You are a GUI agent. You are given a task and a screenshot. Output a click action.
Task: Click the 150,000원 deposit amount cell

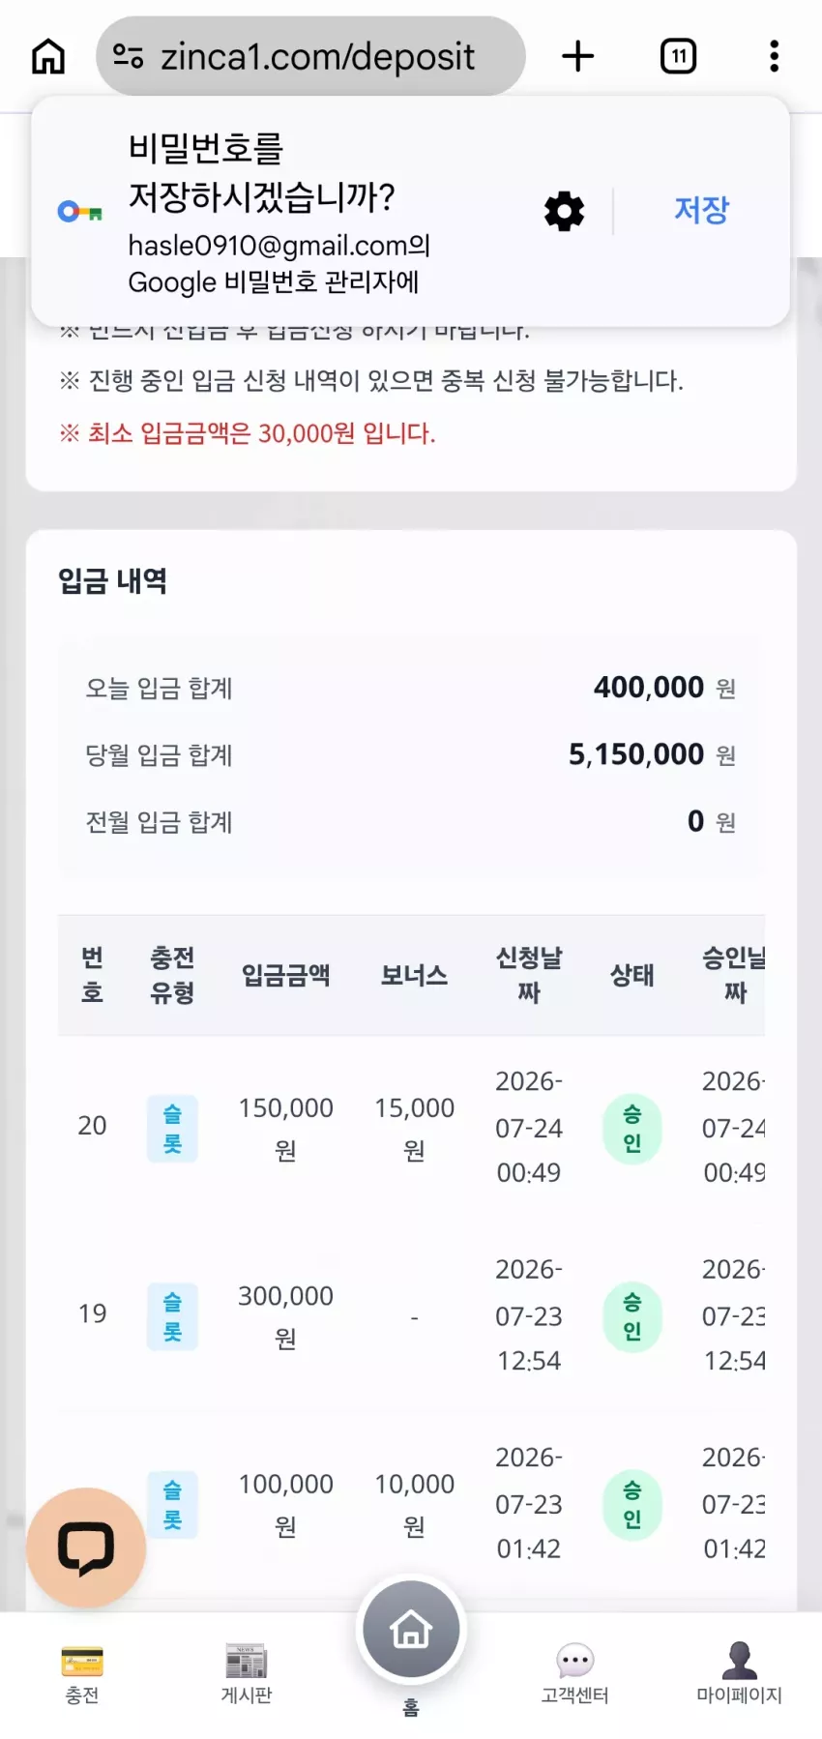285,1129
